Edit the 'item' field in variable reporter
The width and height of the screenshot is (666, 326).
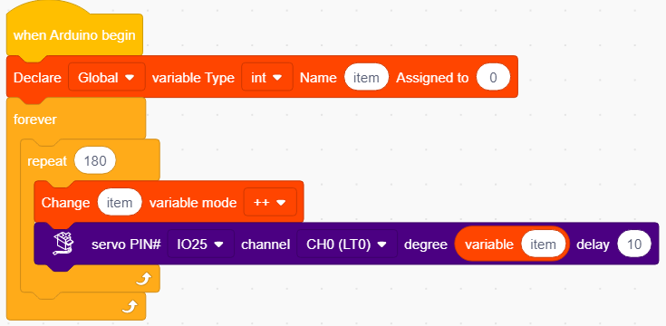tap(544, 244)
